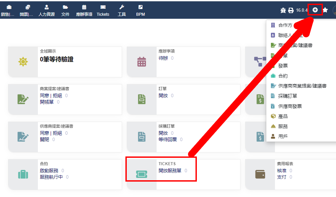Click the teal suitcase contract icon
Viewport: 336px width, 197px height.
pyautogui.click(x=23, y=174)
